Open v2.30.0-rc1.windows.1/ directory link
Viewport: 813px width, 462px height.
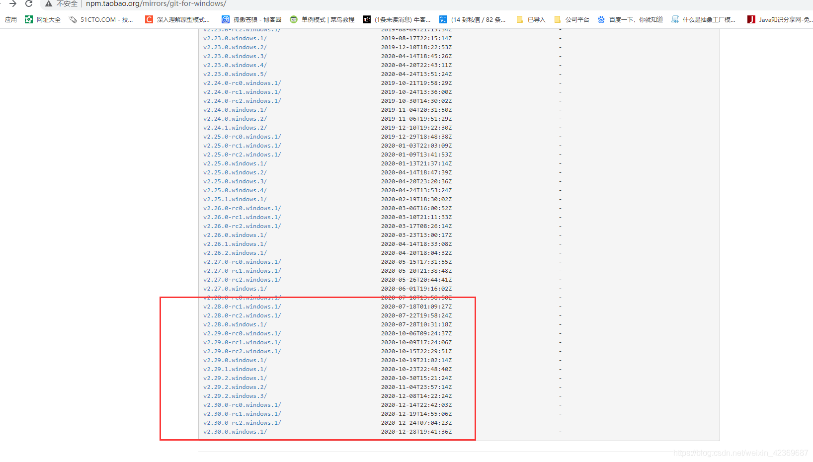[x=242, y=414]
